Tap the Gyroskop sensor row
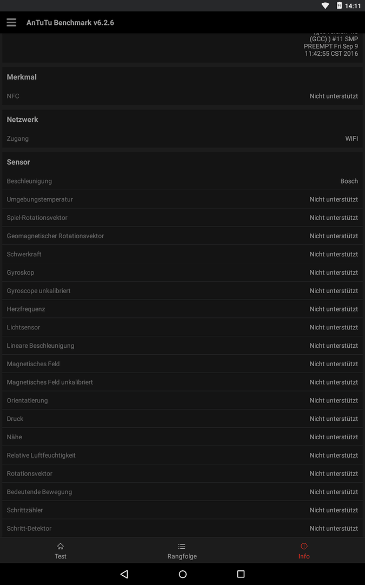 183,272
